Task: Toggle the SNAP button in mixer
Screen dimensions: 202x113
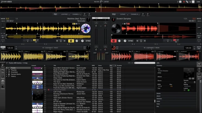Action: tap(96, 18)
